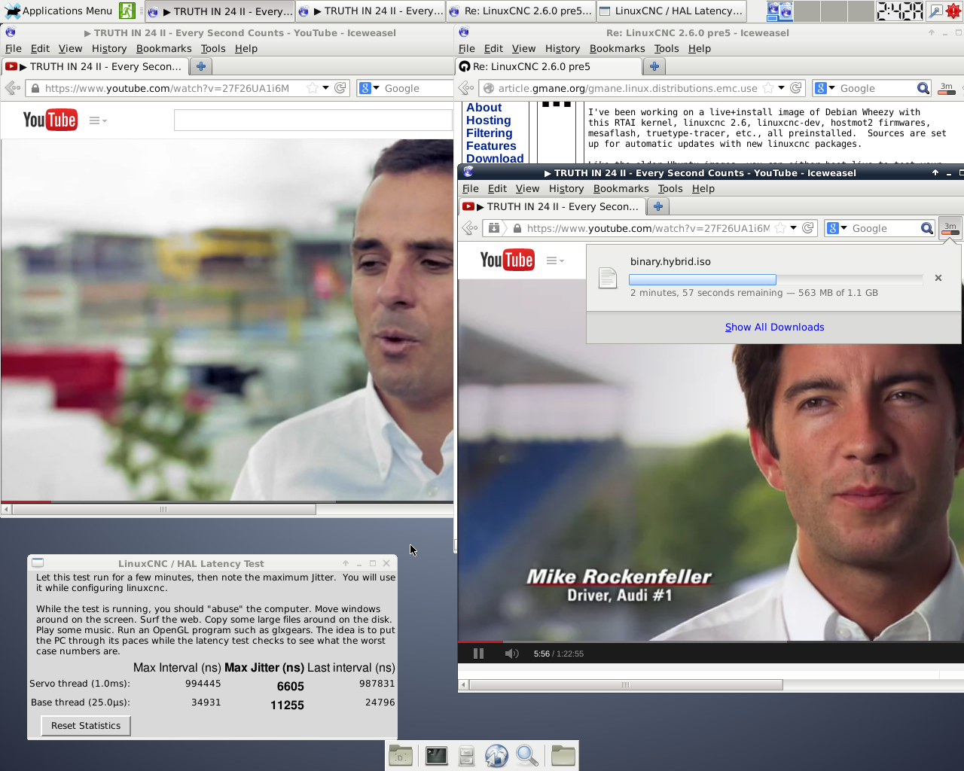Open the Applications Menu
Image resolution: width=964 pixels, height=771 pixels.
[x=58, y=11]
